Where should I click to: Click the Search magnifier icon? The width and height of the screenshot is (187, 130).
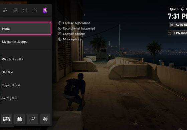click(x=33, y=119)
